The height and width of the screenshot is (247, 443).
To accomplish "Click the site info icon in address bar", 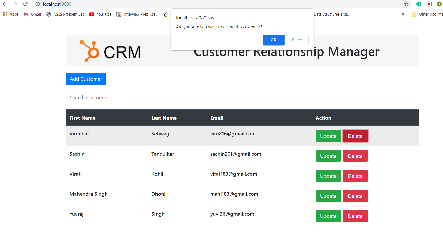I will point(38,4).
